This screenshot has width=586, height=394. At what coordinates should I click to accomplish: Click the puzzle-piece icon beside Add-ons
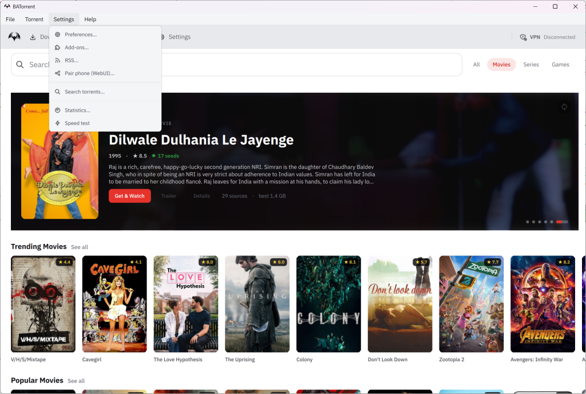58,48
